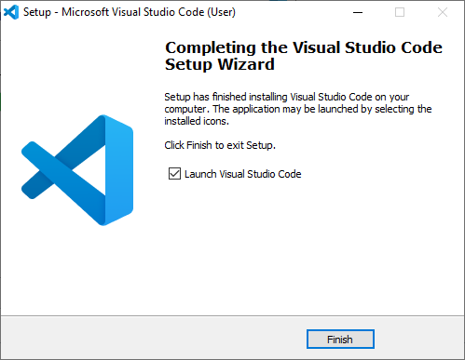Uncheck the Launch Visual Studio Code checkbox
465x360 pixels.
174,174
